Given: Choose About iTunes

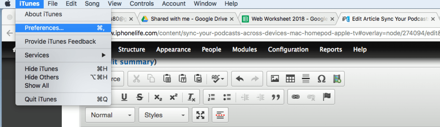Looking at the screenshot, I should 63,14.
